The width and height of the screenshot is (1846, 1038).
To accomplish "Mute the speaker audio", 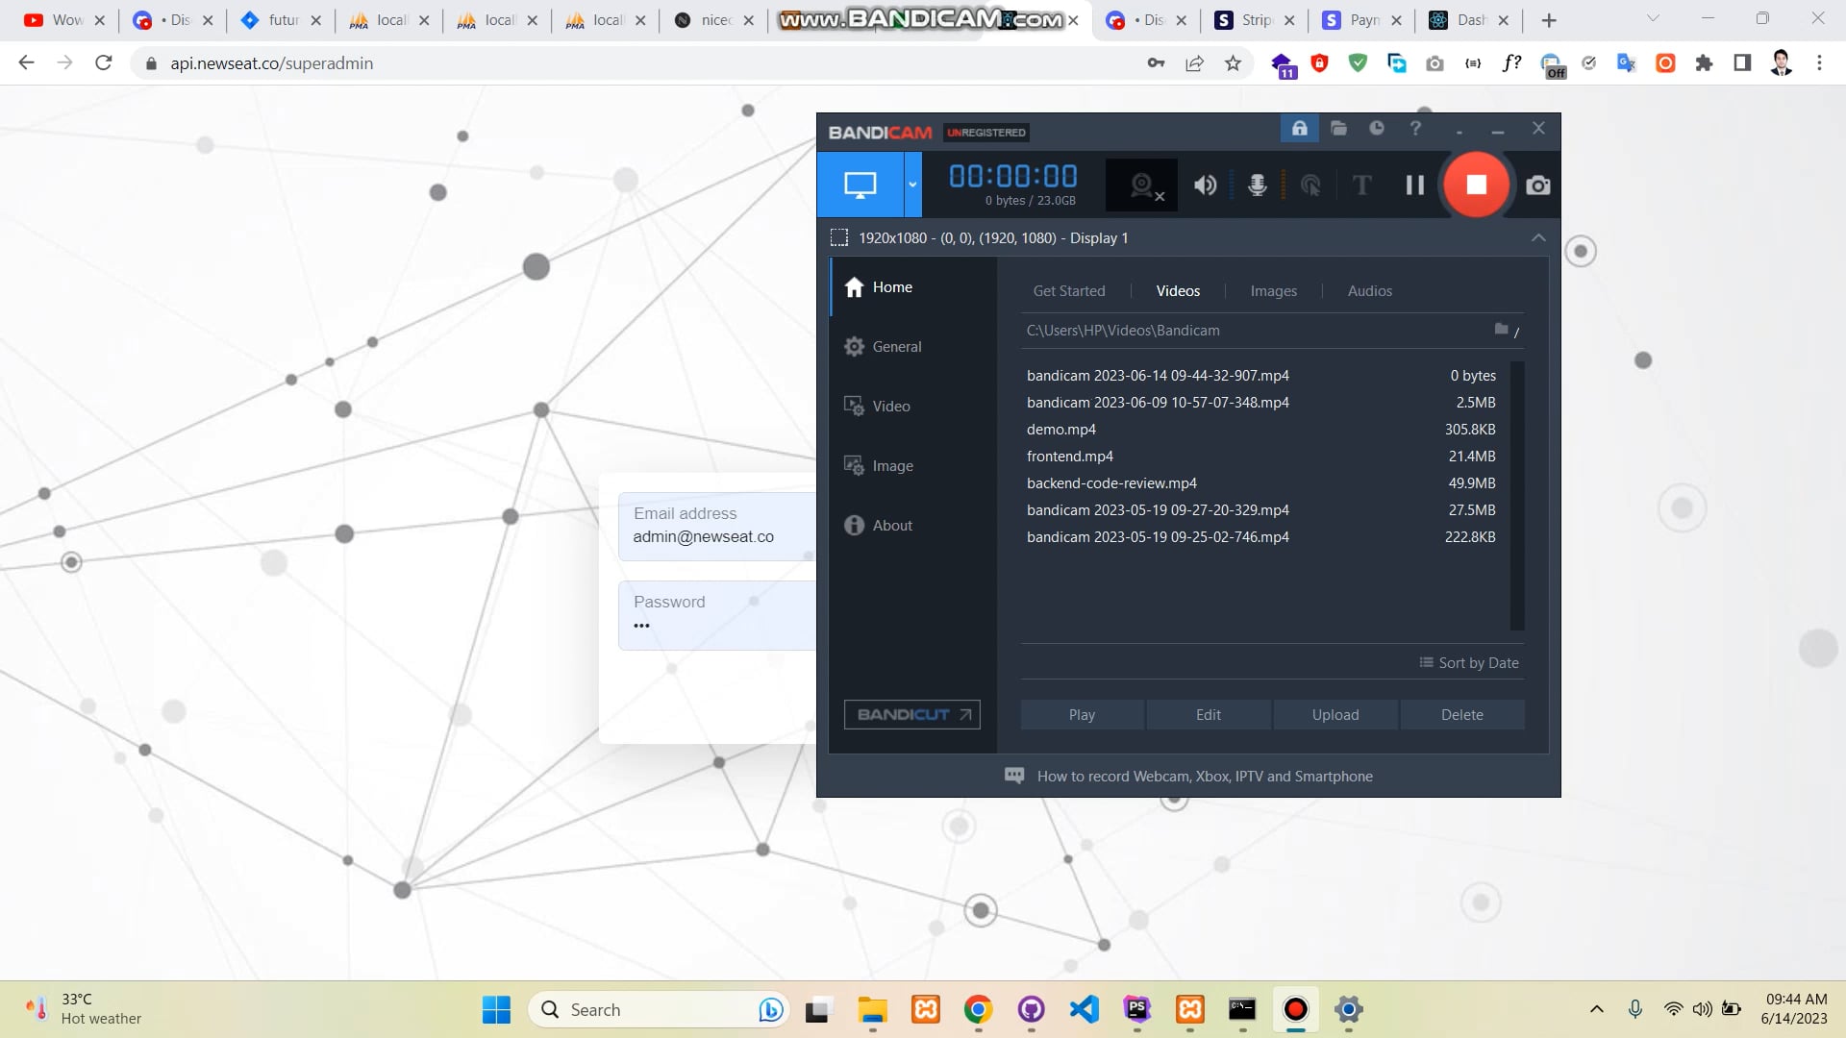I will [x=1205, y=185].
